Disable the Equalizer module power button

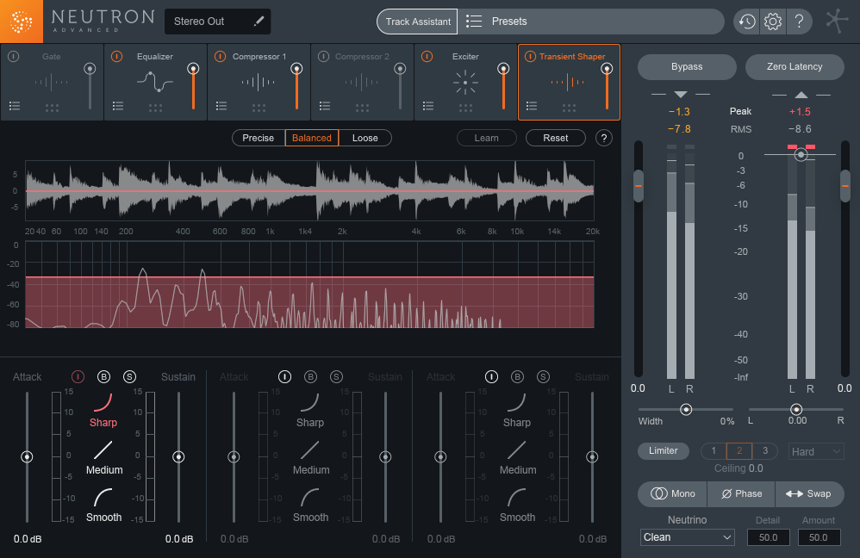[117, 57]
